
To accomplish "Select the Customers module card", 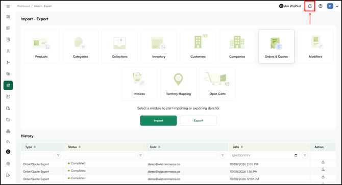I will tap(198, 46).
